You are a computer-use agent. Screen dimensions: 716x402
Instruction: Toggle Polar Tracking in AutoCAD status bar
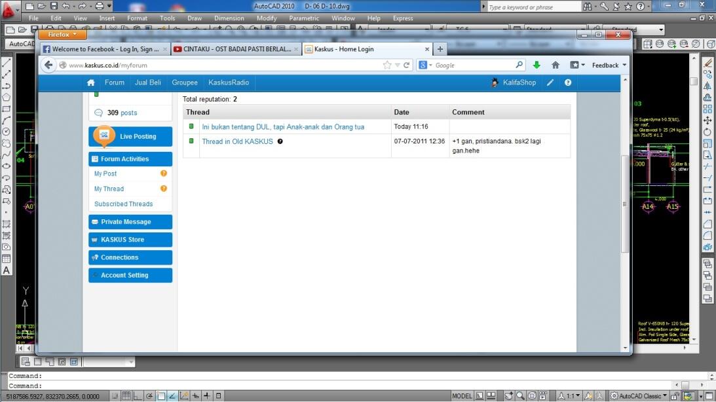coord(149,396)
